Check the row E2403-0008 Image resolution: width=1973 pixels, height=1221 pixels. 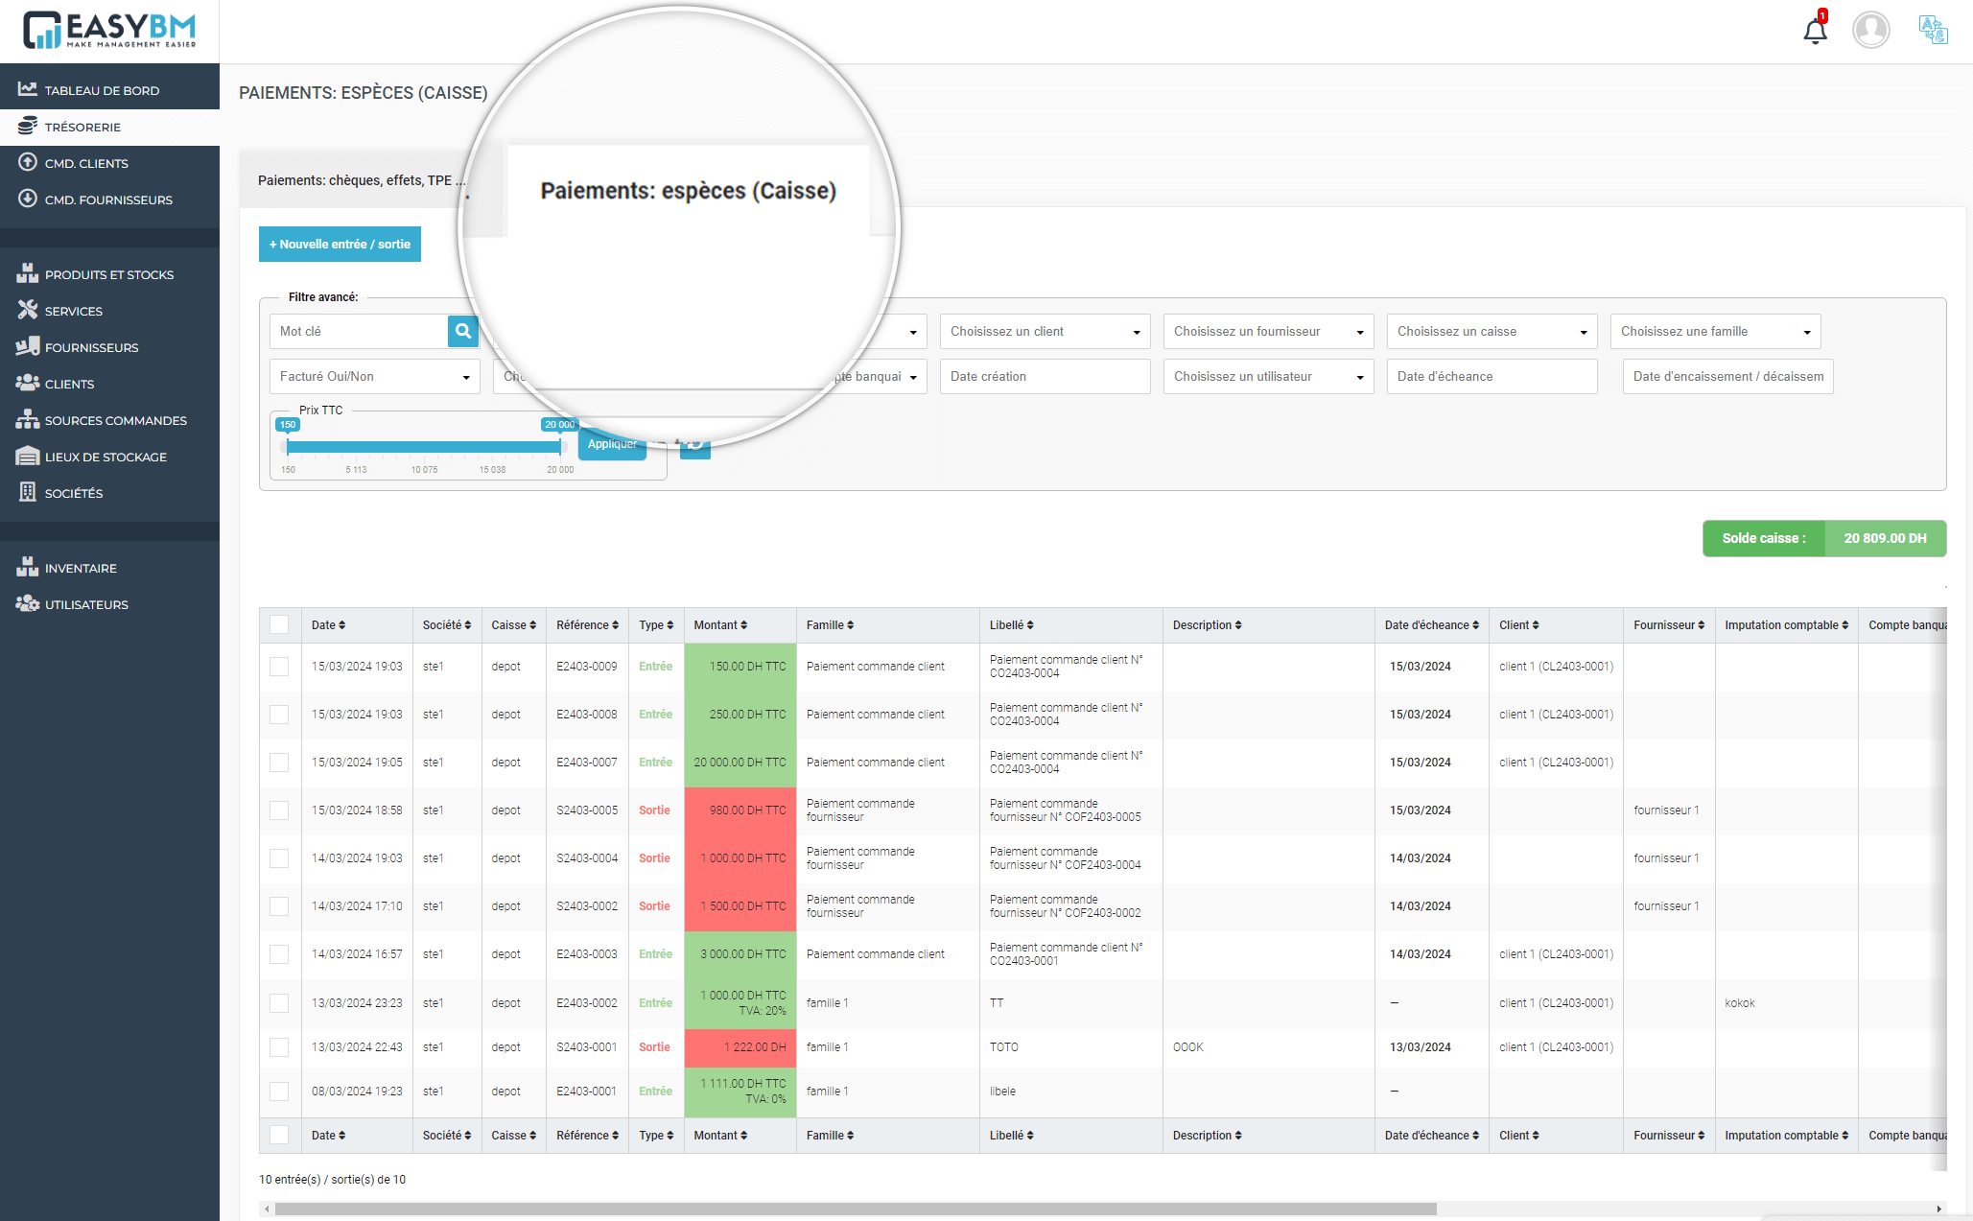click(279, 715)
